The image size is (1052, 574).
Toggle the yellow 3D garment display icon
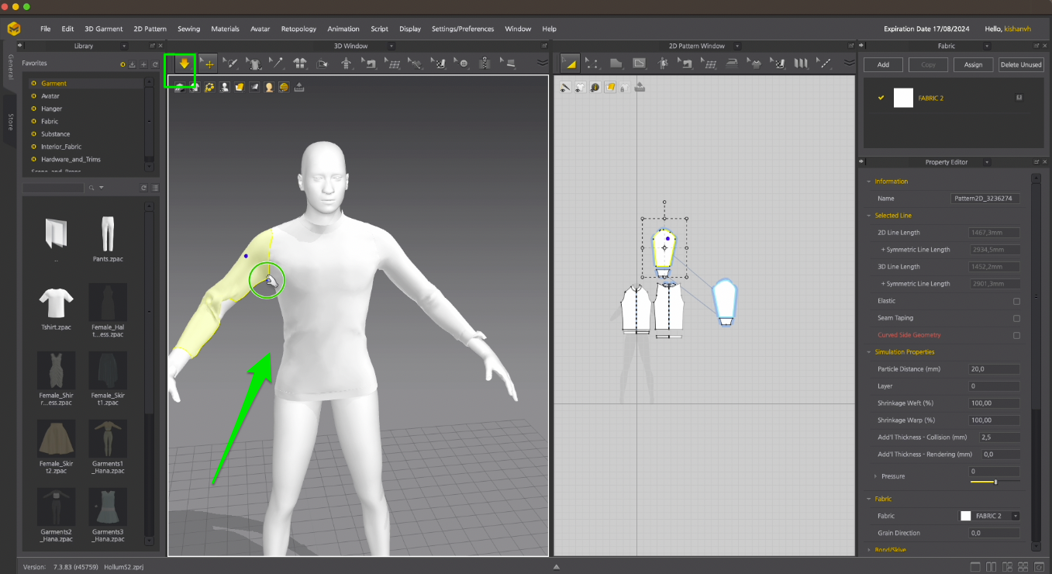pyautogui.click(x=240, y=87)
